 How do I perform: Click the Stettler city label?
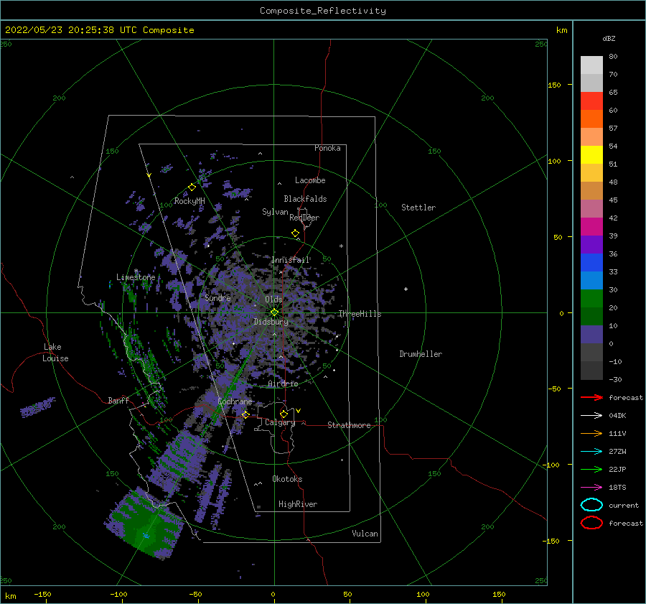[x=418, y=208]
